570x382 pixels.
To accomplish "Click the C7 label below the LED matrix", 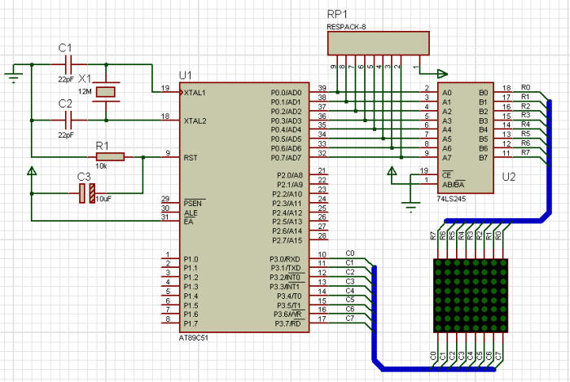I will 498,355.
